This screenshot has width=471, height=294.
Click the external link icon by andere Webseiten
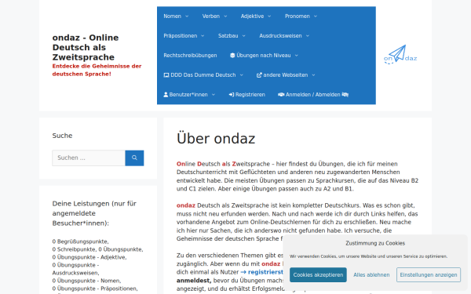coord(259,75)
